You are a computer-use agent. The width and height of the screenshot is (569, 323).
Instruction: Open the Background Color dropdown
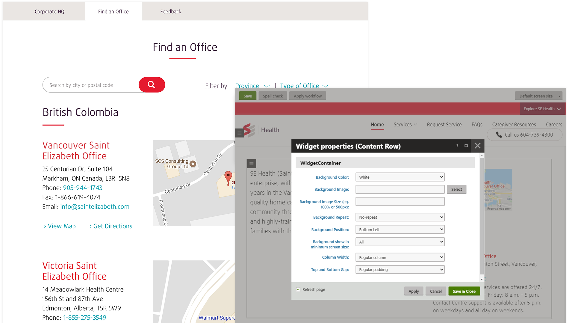(399, 177)
